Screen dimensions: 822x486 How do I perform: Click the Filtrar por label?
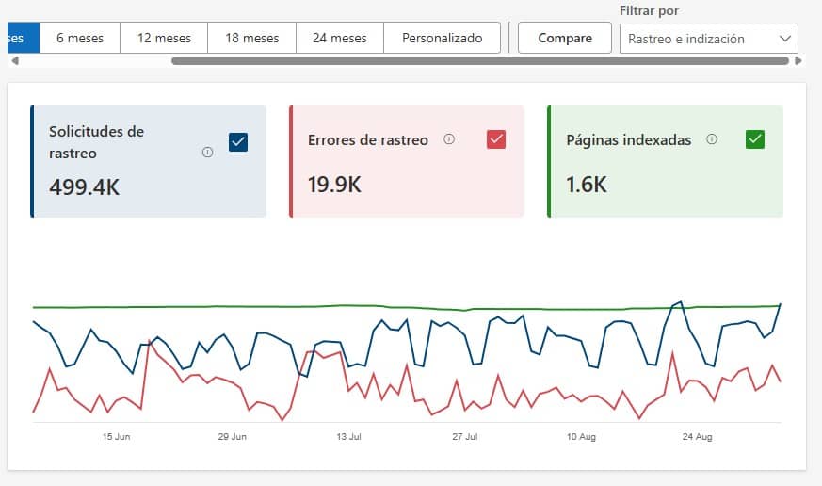point(649,10)
